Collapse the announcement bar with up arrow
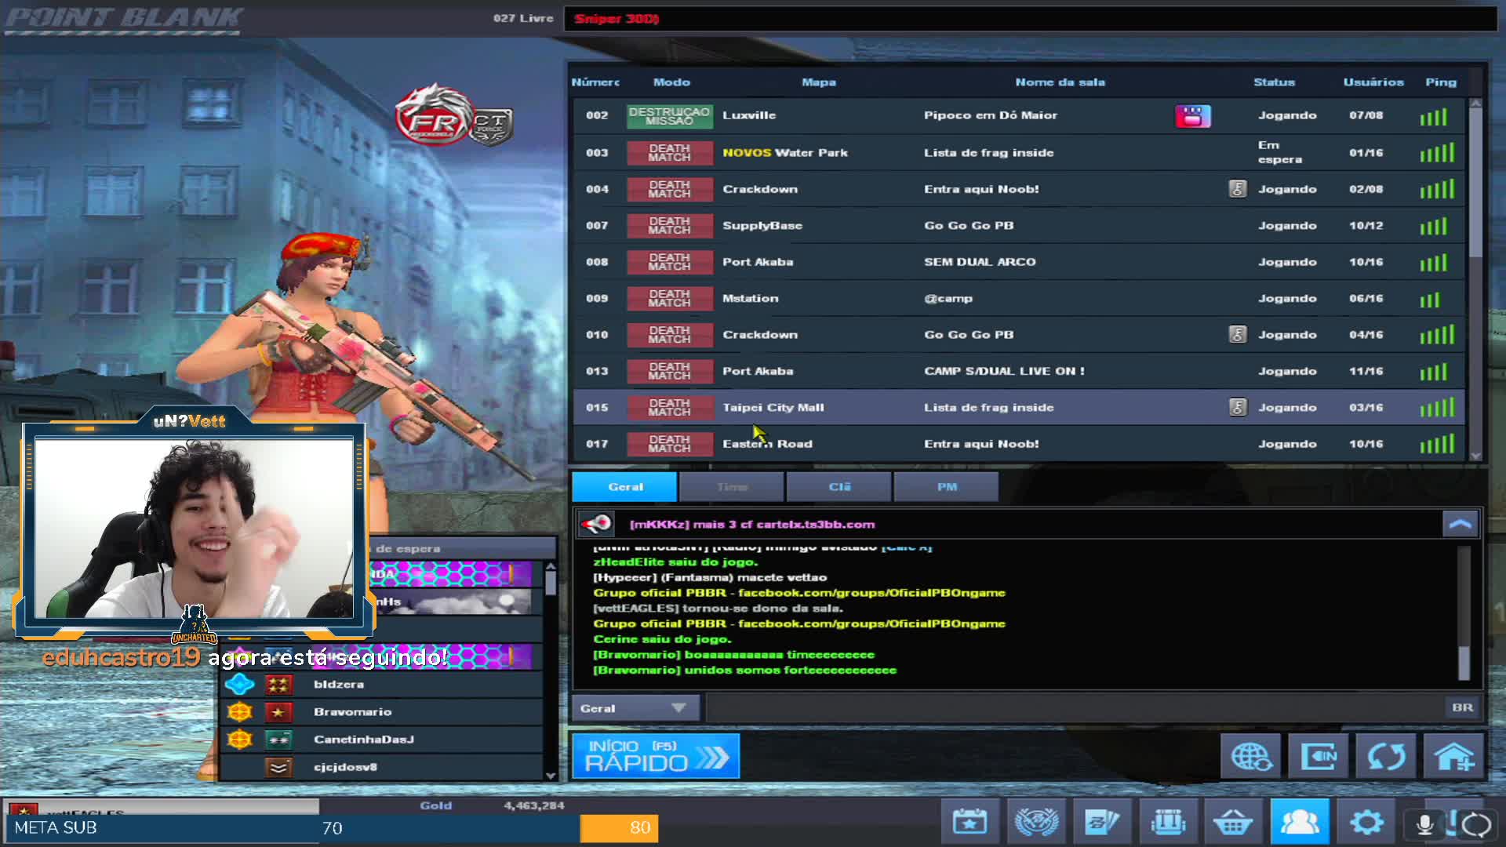This screenshot has height=847, width=1506. click(1461, 524)
